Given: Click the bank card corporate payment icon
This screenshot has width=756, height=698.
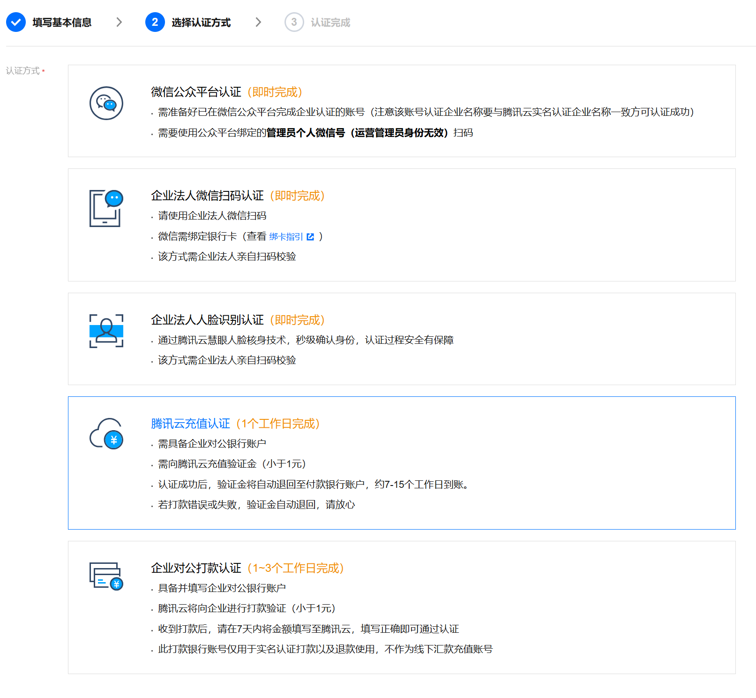Looking at the screenshot, I should click(106, 576).
